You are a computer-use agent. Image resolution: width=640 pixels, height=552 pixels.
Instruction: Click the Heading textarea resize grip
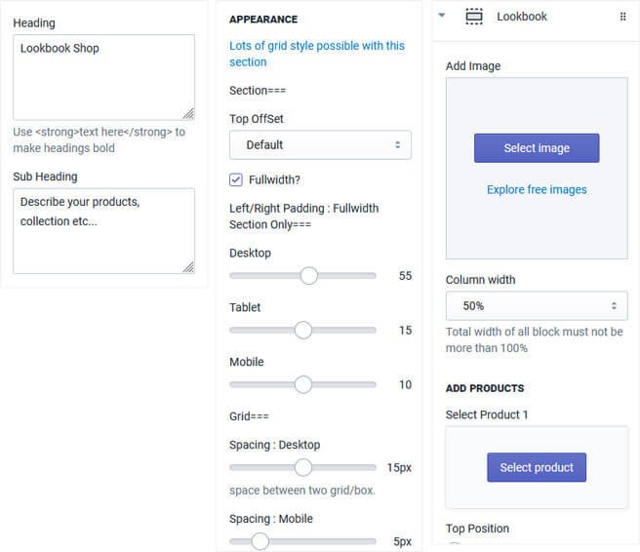pos(188,113)
